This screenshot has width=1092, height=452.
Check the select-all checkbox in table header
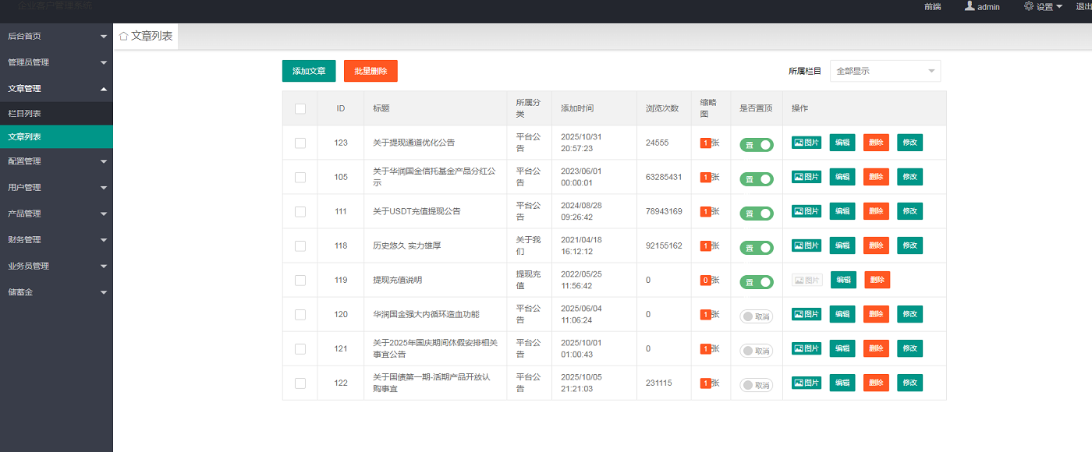pyautogui.click(x=300, y=109)
